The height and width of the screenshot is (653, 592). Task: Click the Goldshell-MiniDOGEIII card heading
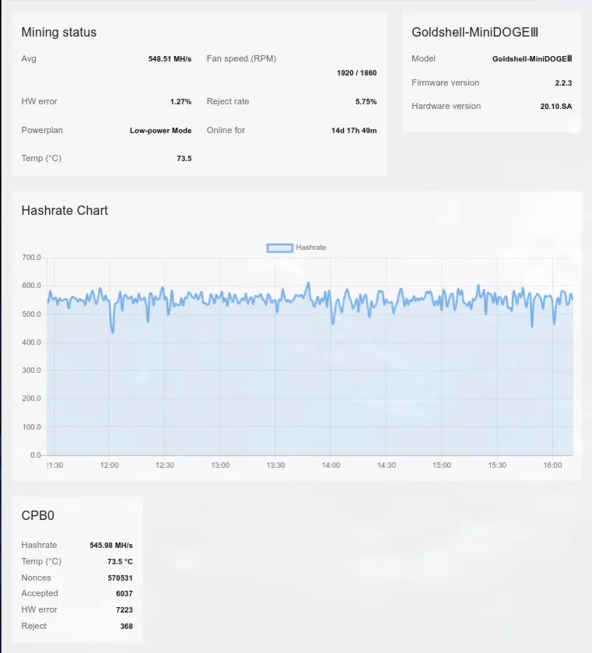(475, 32)
